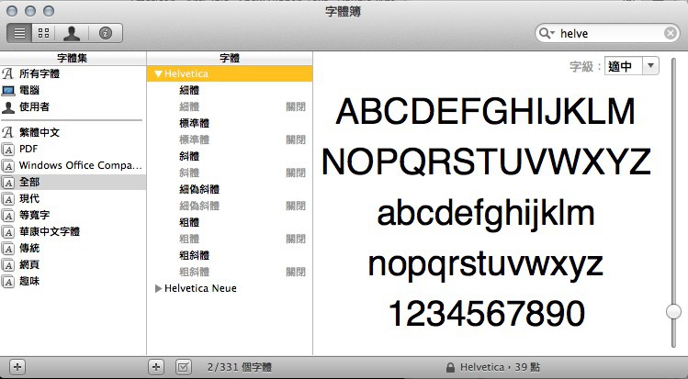Select disabled 粗體 typeface marked 關閉
The width and height of the screenshot is (688, 379).
click(230, 240)
